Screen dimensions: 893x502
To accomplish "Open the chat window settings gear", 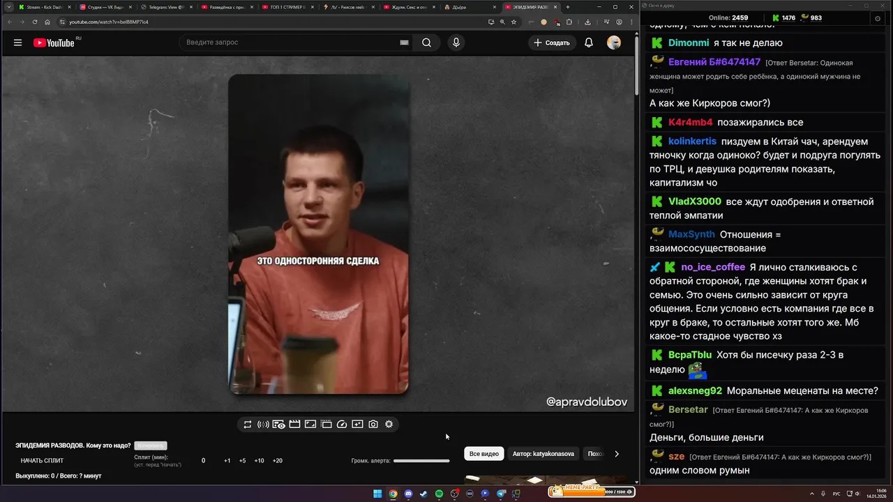I will 878,19.
